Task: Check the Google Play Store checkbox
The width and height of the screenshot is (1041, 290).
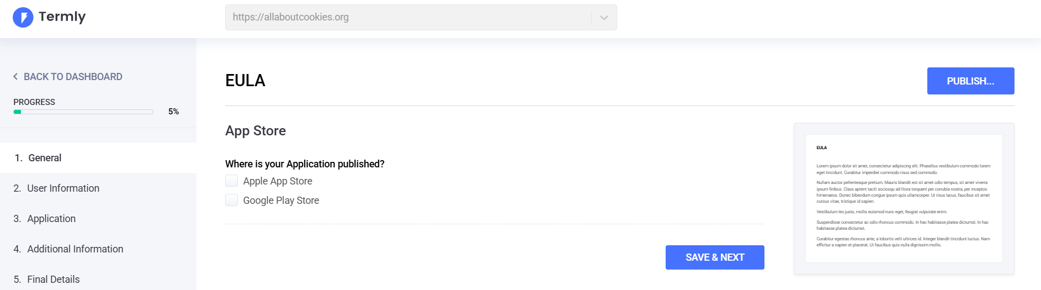Action: (x=232, y=200)
